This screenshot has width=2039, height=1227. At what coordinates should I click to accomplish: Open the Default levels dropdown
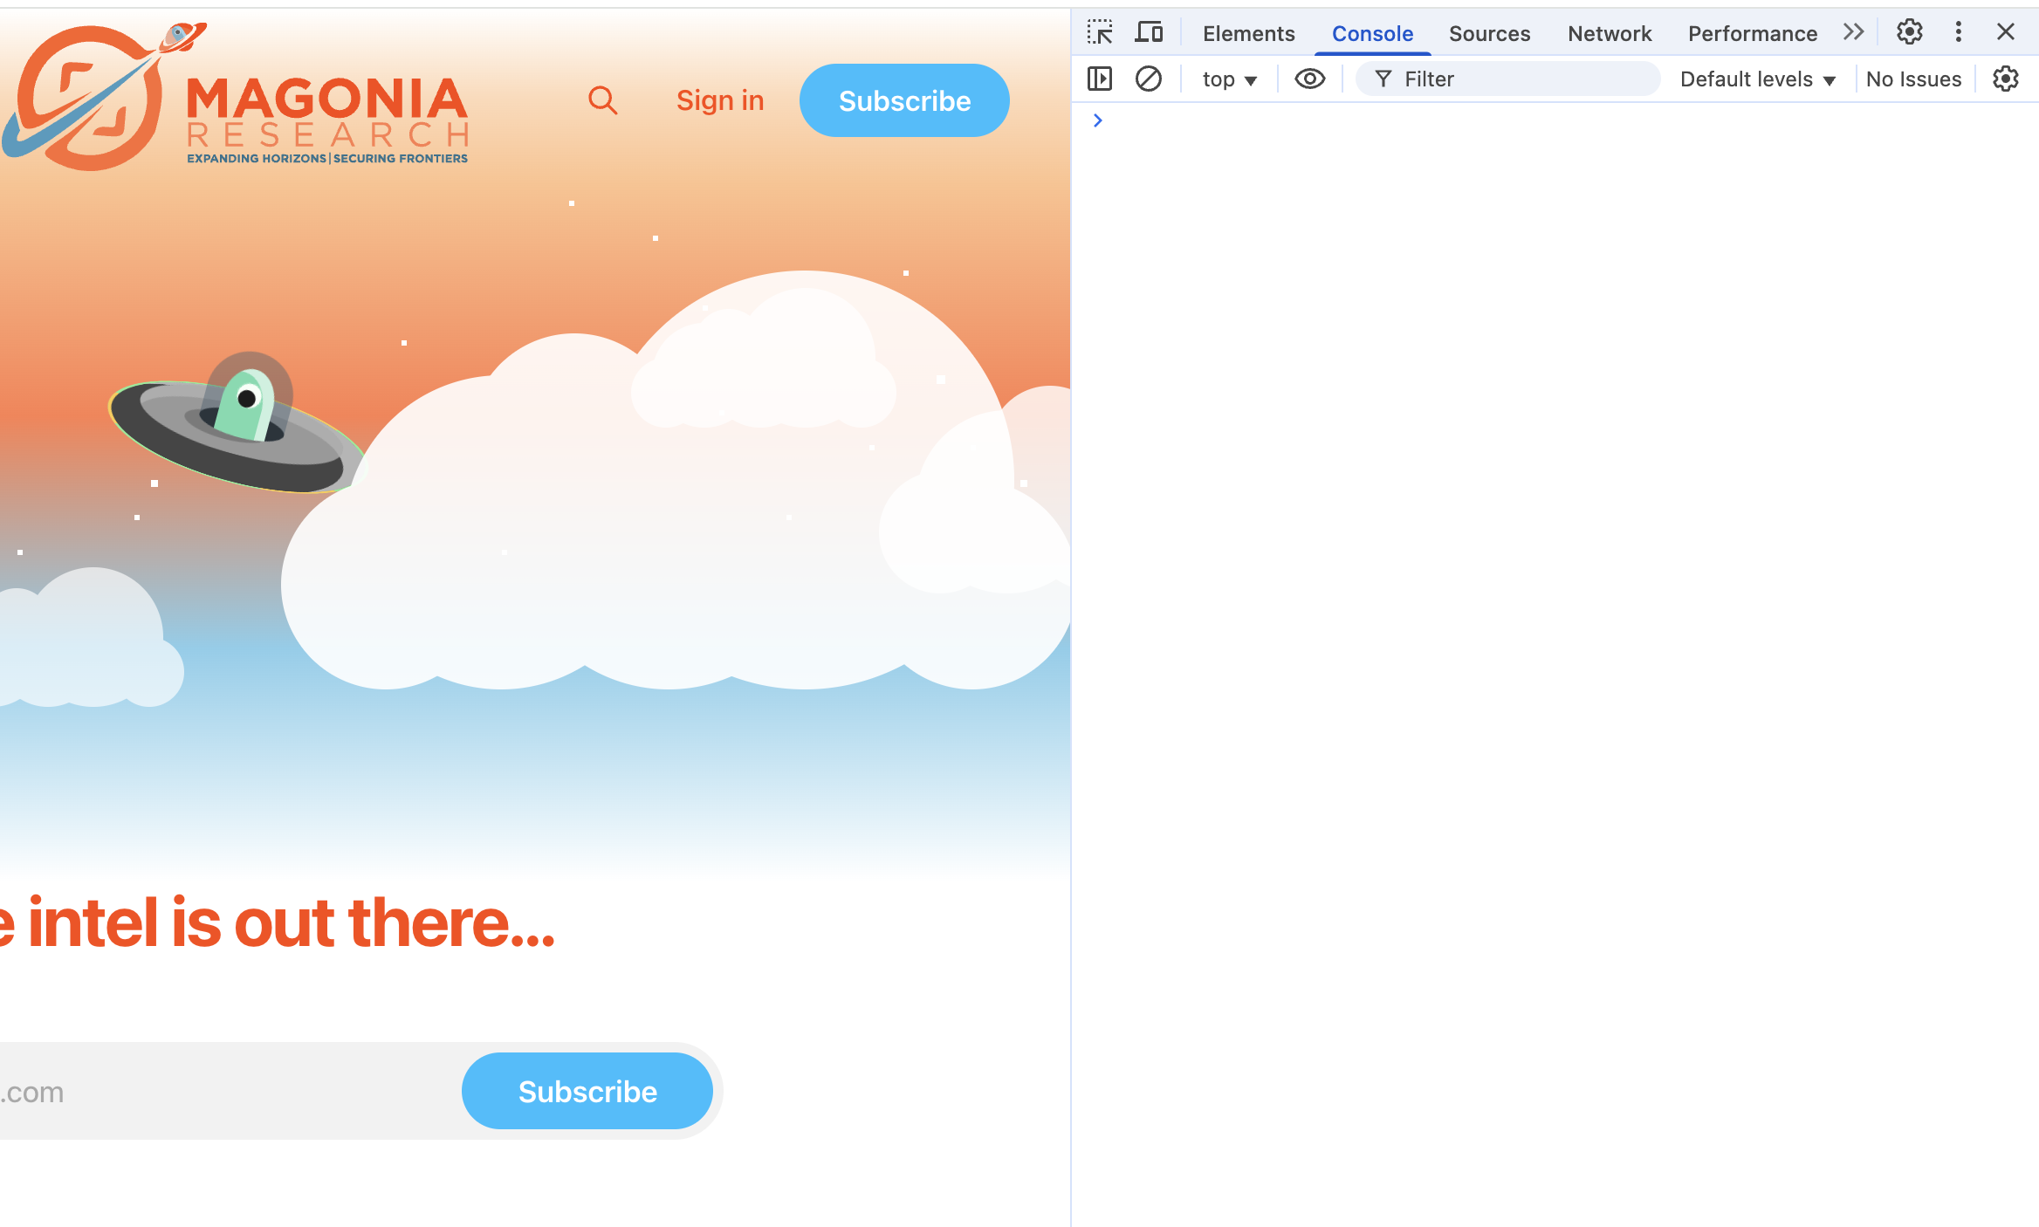(x=1756, y=79)
